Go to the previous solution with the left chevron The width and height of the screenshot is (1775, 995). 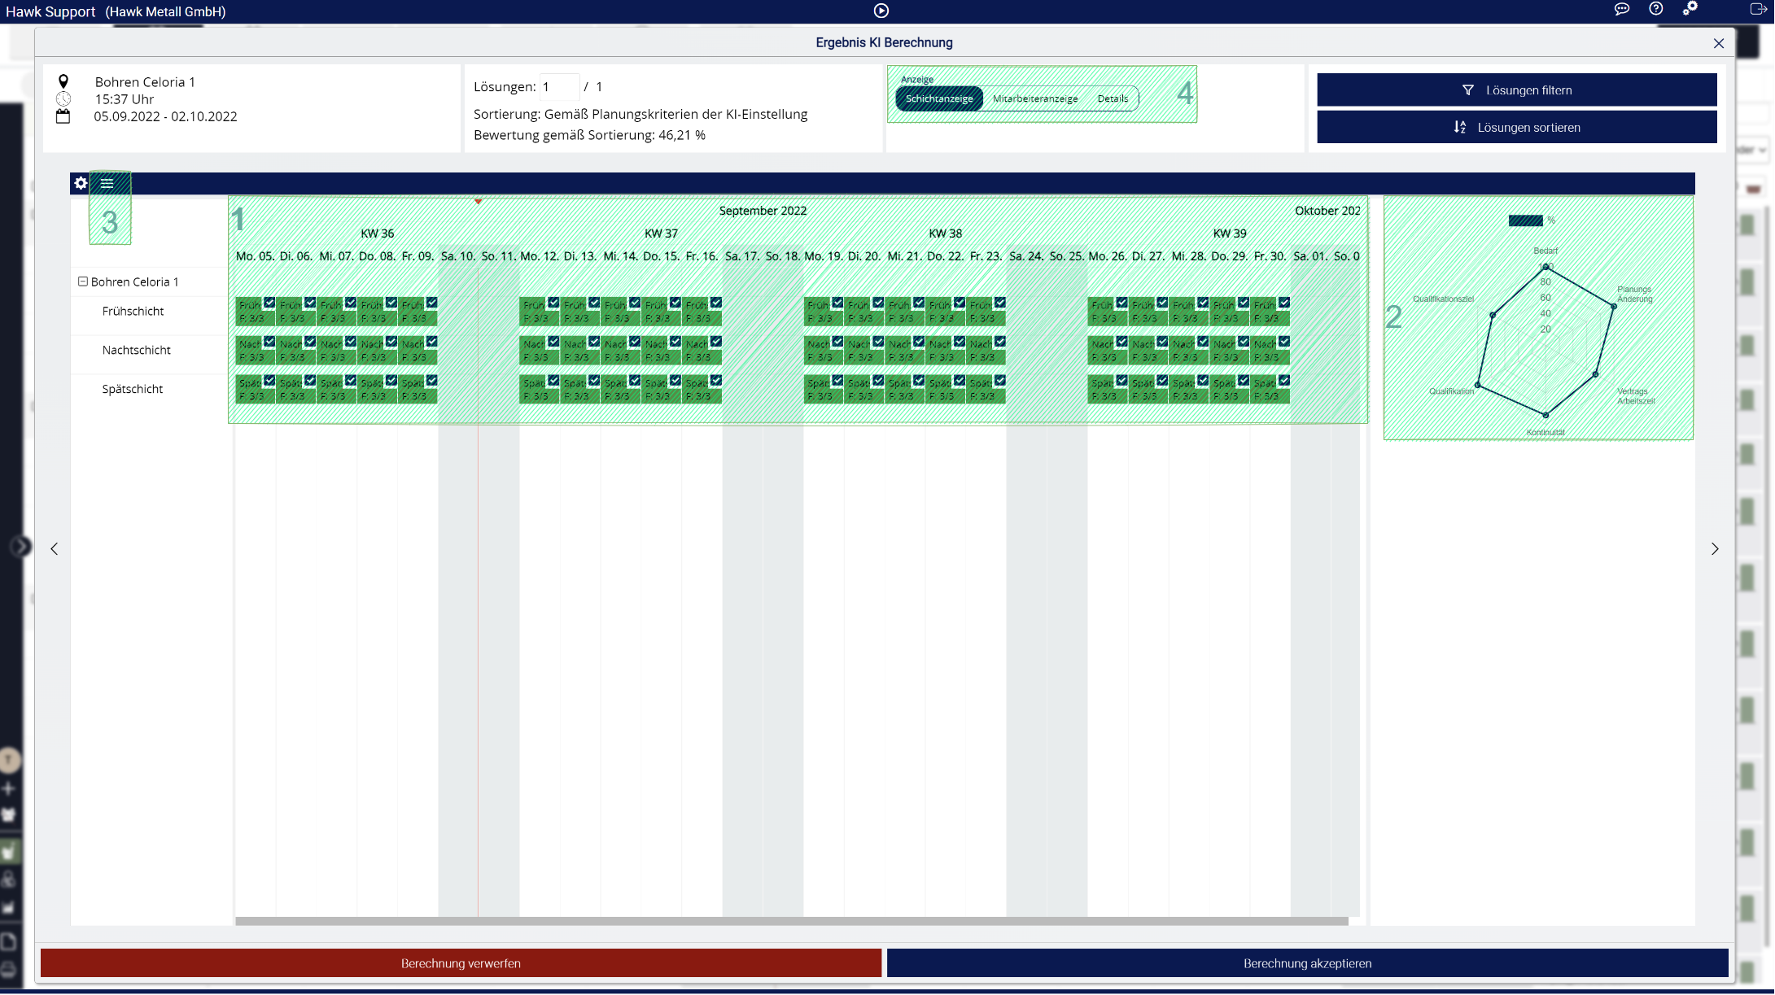point(55,549)
